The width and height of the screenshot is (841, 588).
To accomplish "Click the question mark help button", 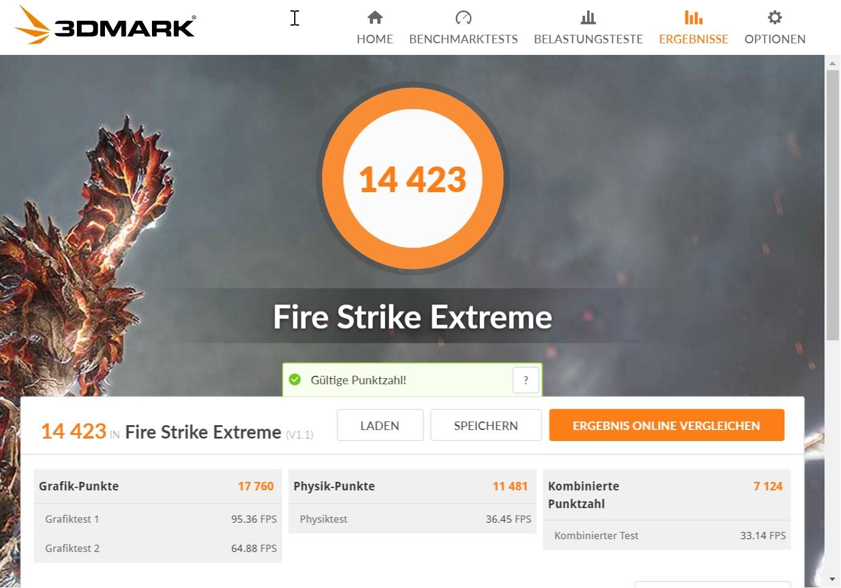I will click(x=525, y=380).
